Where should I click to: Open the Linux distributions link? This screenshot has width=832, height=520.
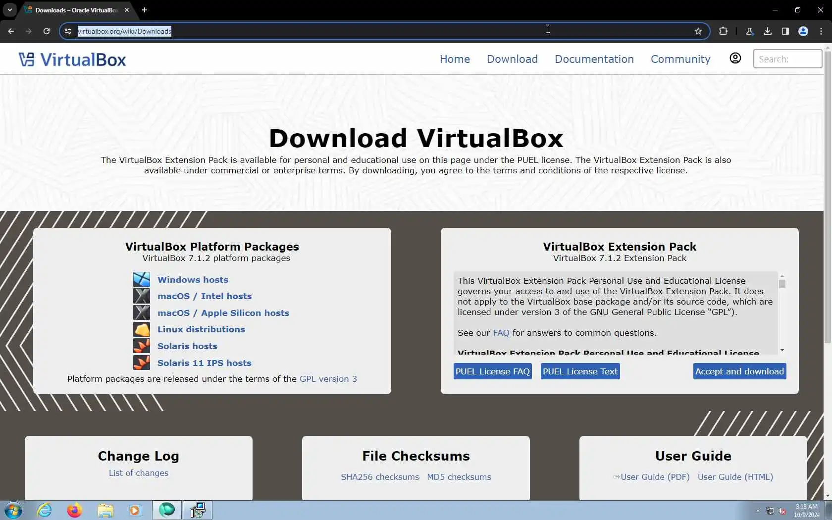tap(201, 329)
